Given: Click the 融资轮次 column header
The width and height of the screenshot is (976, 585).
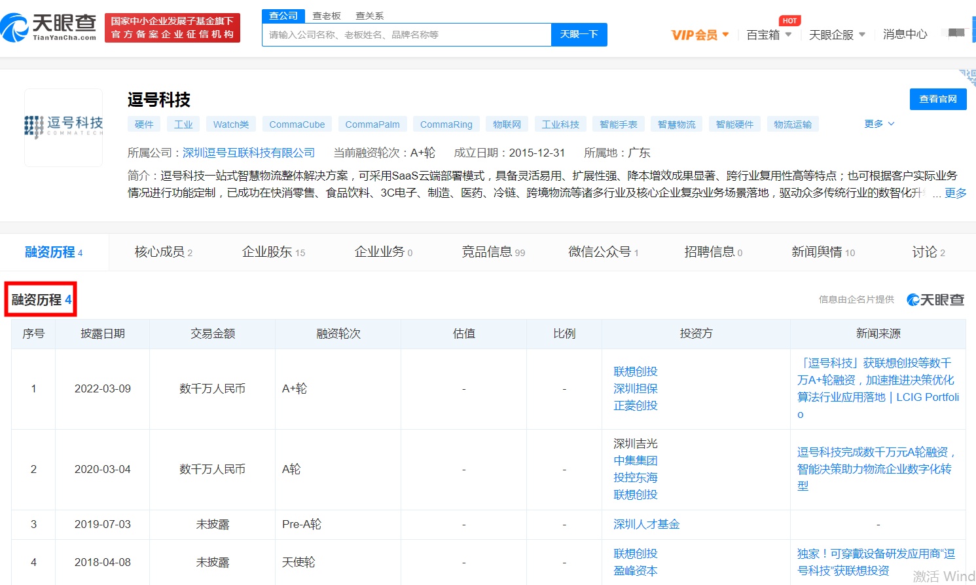Looking at the screenshot, I should point(338,333).
